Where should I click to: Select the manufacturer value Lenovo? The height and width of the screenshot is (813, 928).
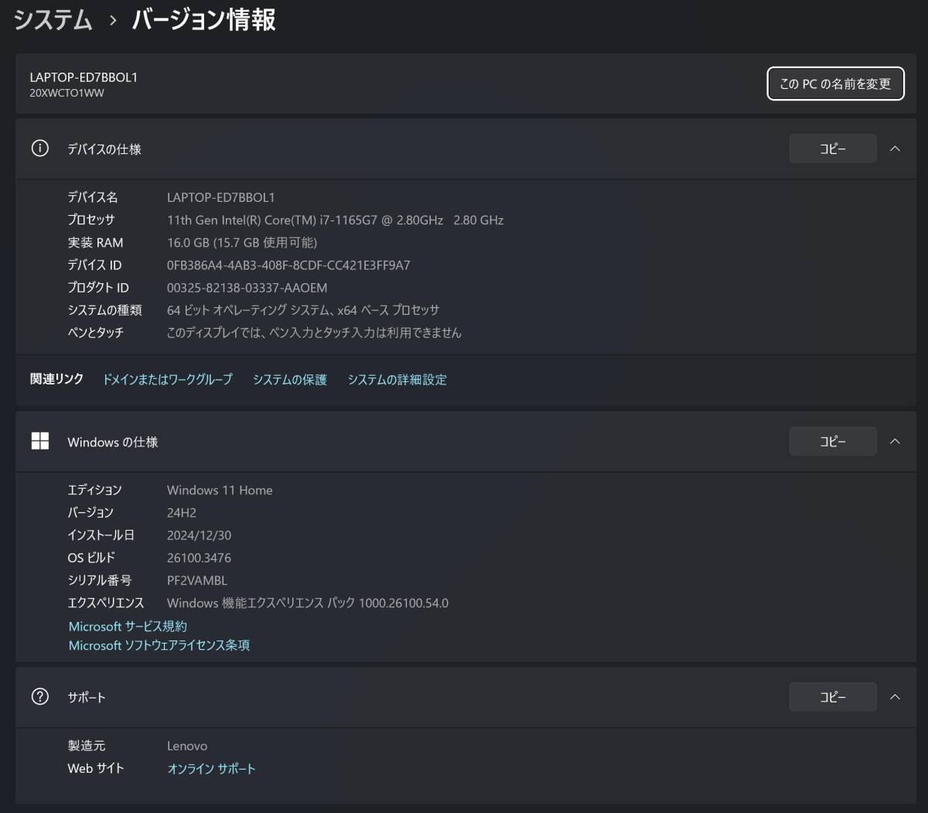pos(187,746)
